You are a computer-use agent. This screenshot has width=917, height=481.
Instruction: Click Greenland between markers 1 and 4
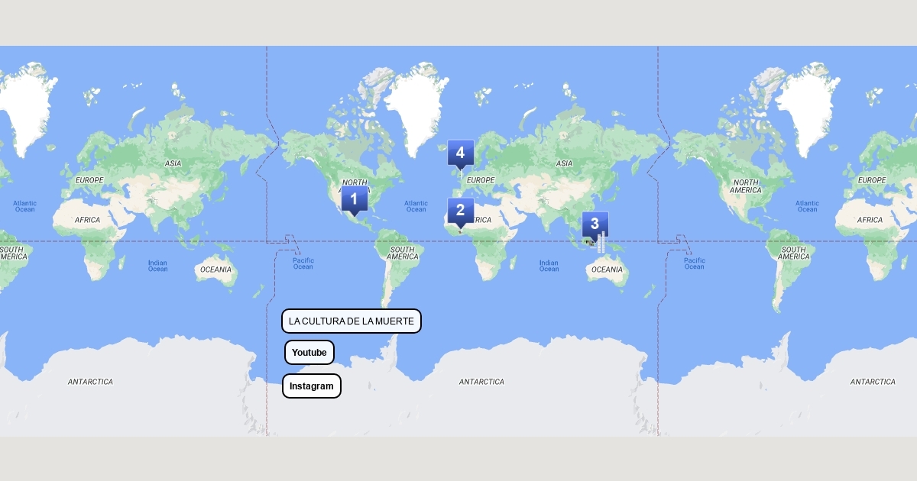[x=415, y=107]
